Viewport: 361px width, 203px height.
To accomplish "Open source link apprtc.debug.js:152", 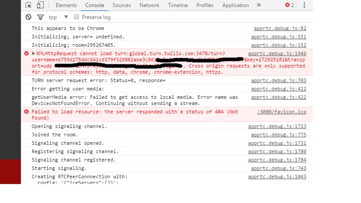I will click(279, 45).
